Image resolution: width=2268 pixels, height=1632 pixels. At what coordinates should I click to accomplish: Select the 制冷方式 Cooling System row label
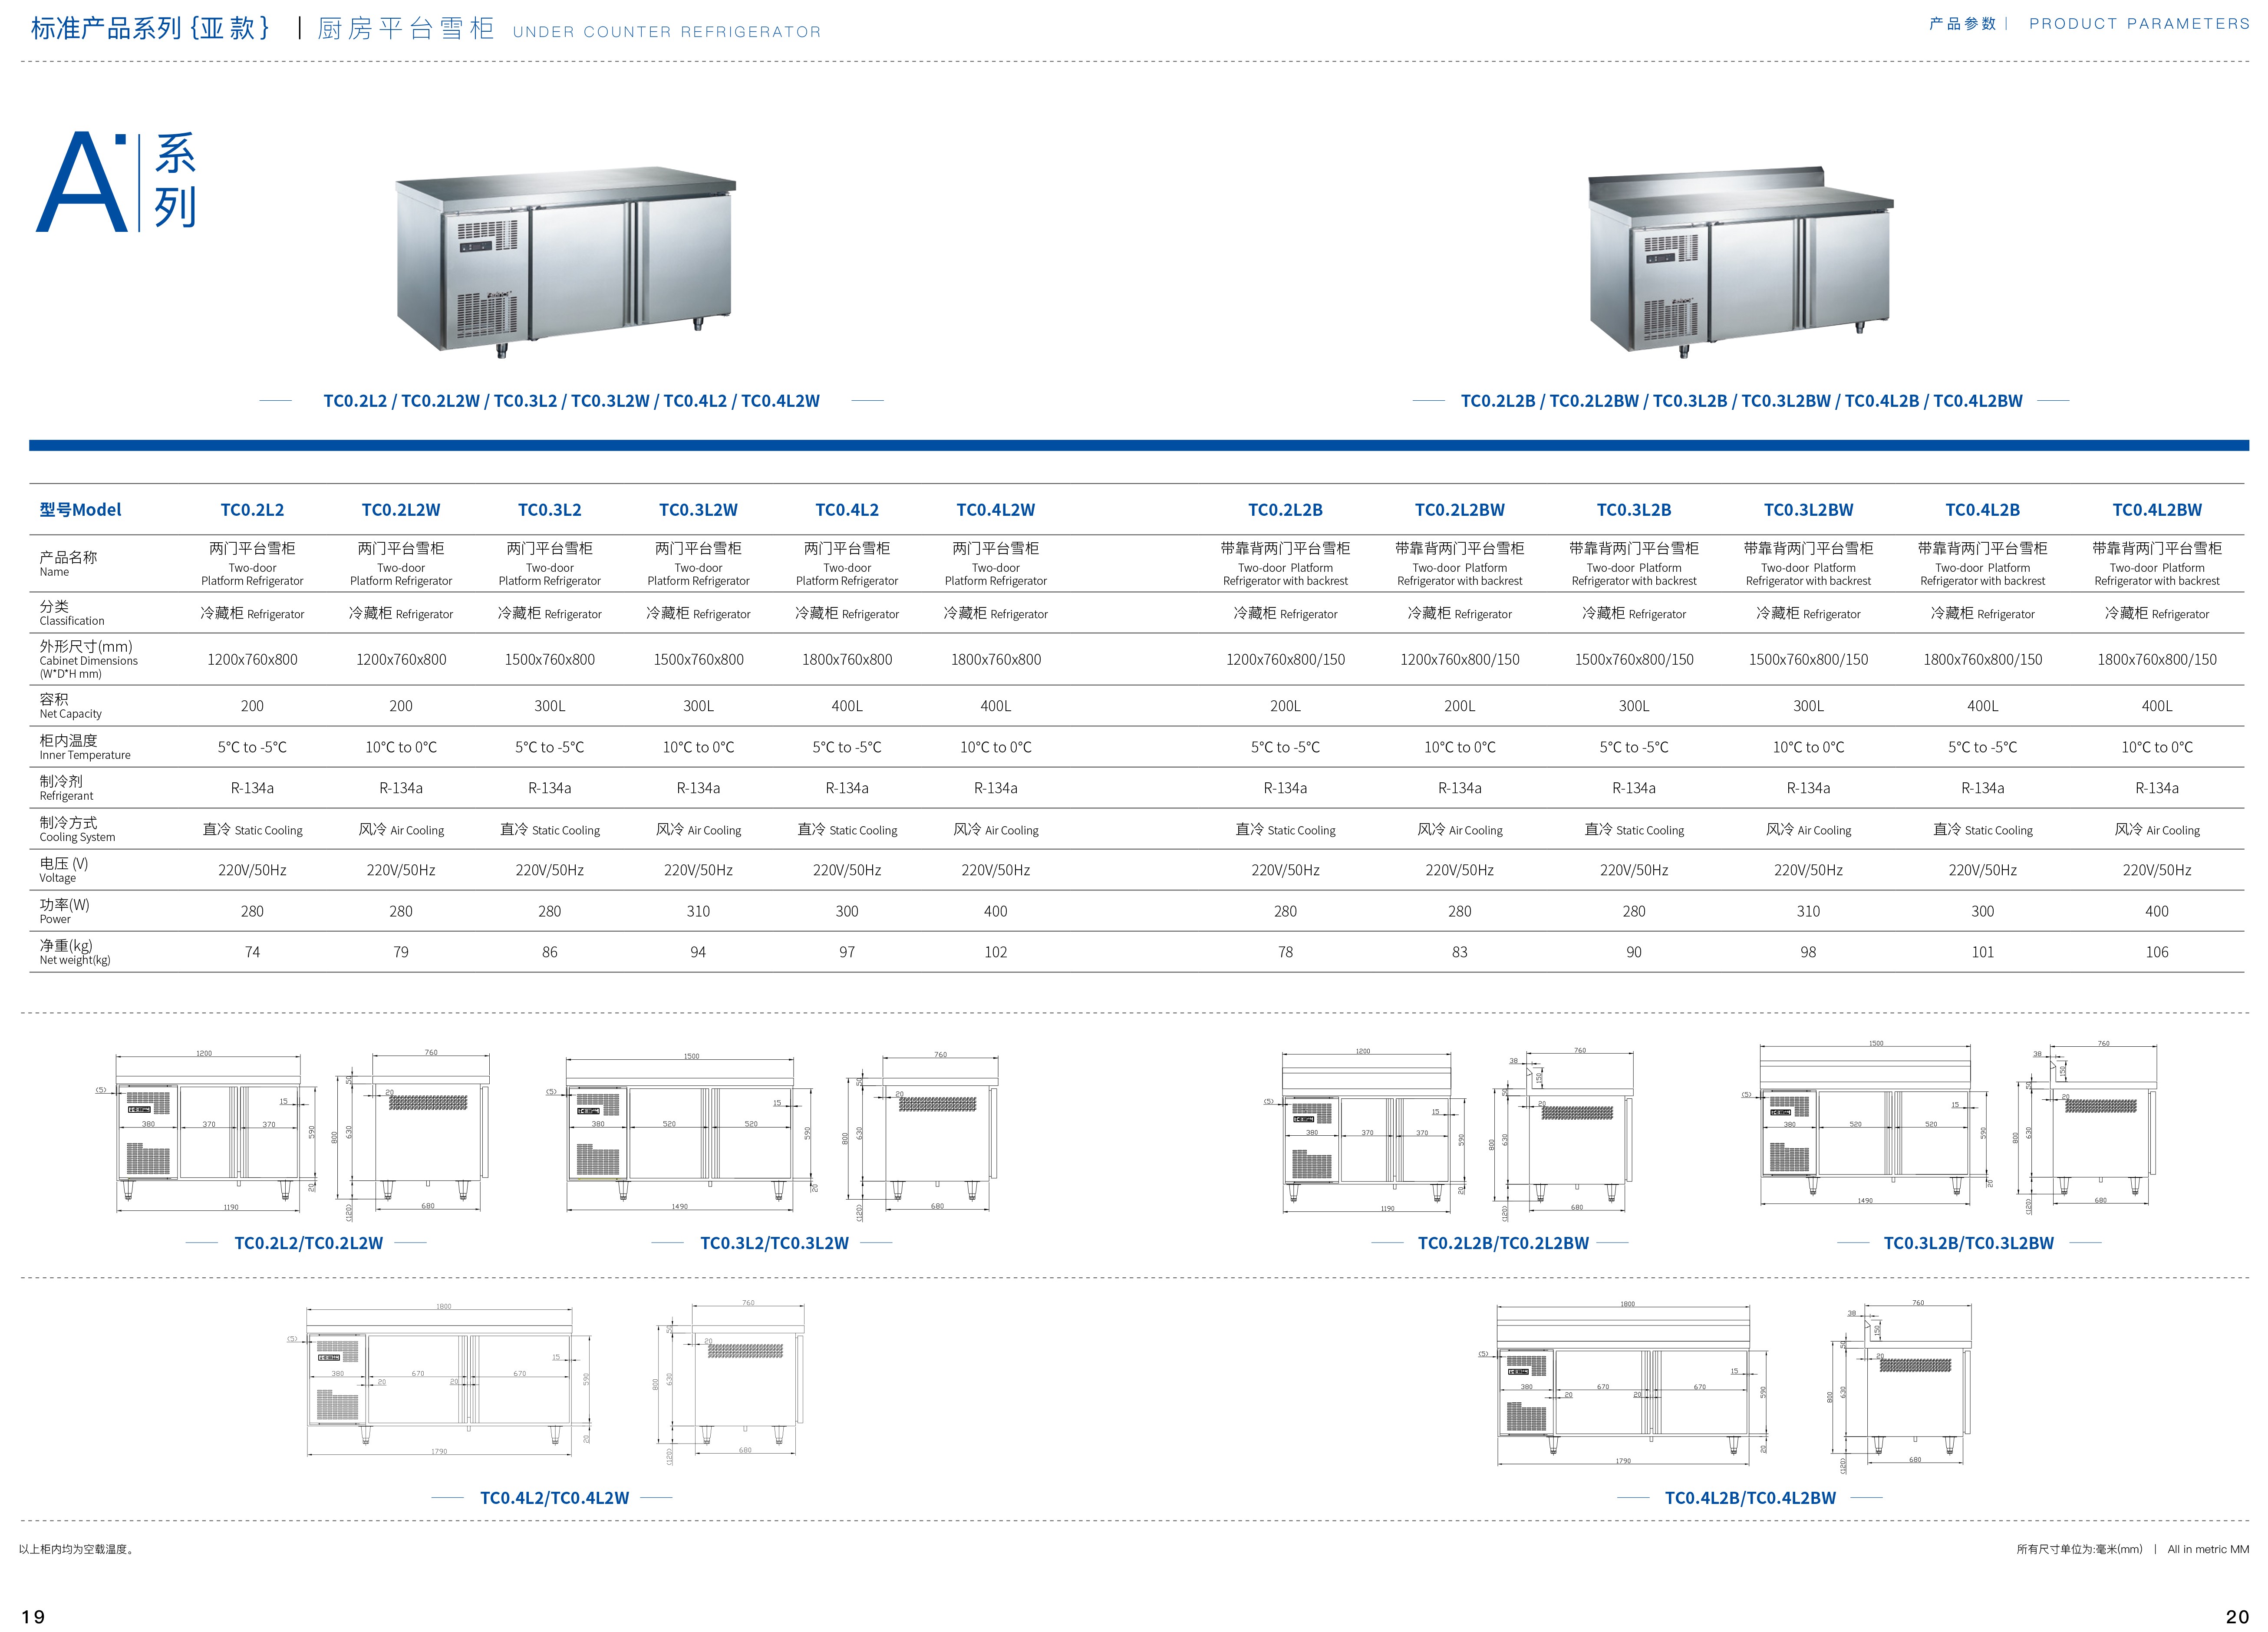click(77, 829)
